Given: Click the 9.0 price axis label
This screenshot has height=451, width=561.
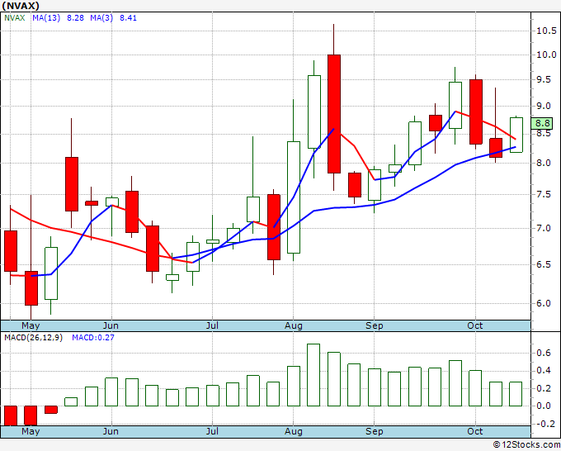Looking at the screenshot, I should tap(544, 107).
